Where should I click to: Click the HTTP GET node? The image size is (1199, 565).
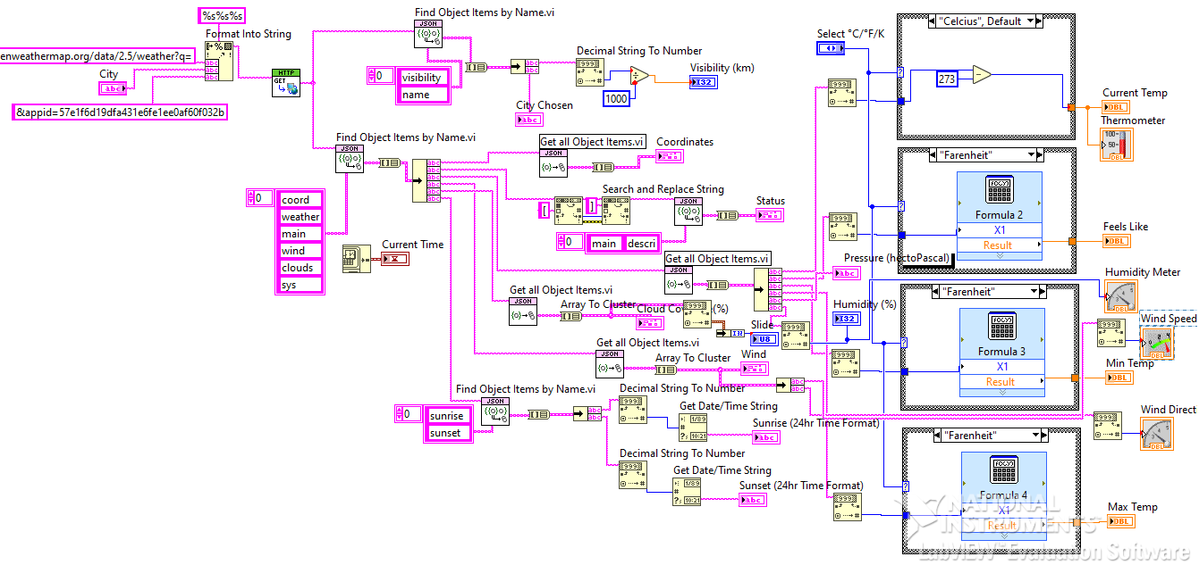click(286, 82)
